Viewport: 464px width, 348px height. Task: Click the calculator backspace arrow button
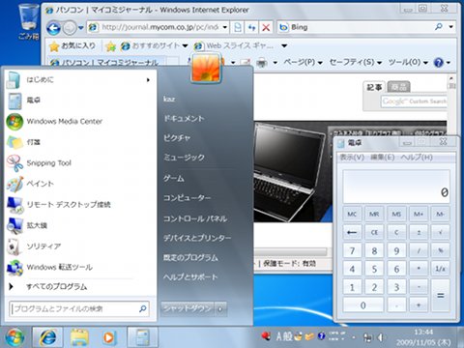pos(352,232)
